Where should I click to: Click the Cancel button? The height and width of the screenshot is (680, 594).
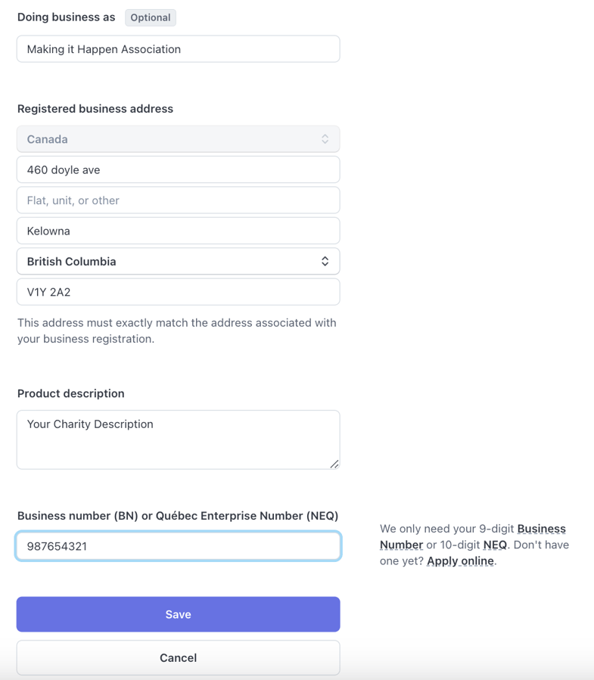pos(178,657)
